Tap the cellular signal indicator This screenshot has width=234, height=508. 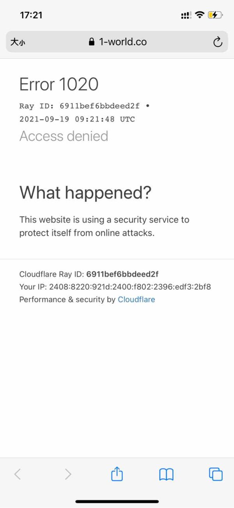point(186,16)
